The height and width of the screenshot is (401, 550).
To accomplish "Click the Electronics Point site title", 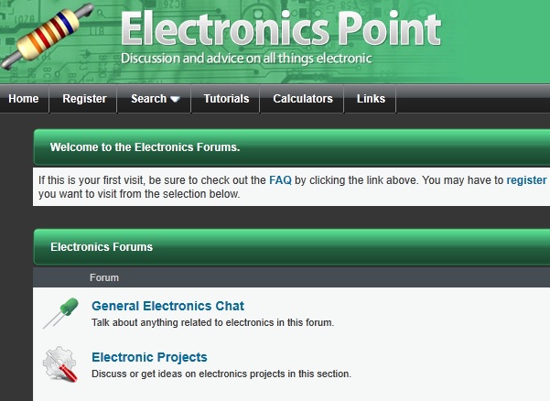I will point(280,29).
